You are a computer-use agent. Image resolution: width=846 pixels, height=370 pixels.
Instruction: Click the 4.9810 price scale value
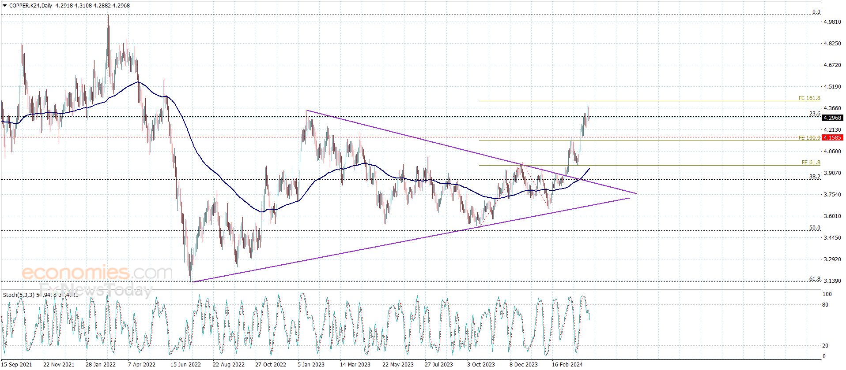point(832,22)
